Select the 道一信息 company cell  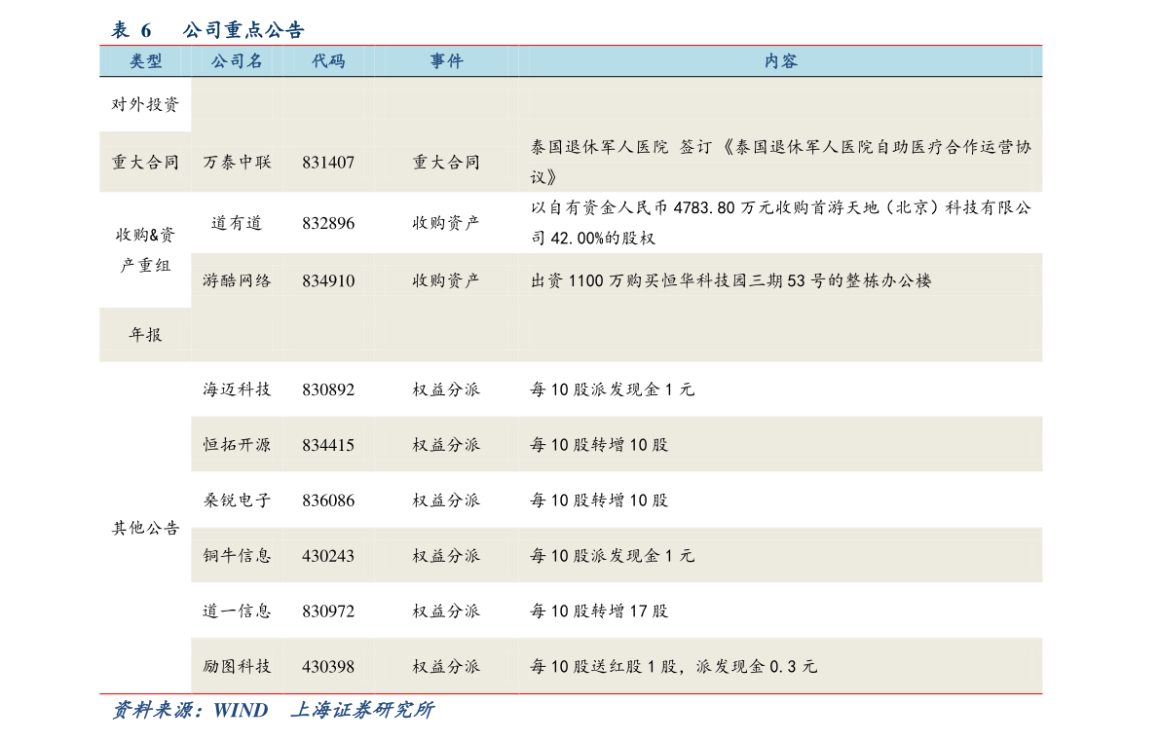click(x=237, y=611)
